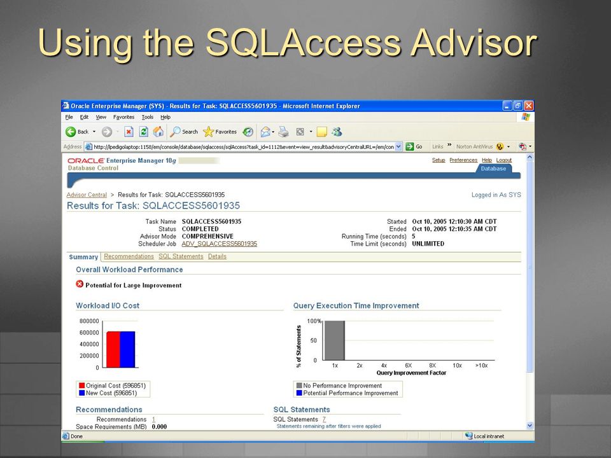
Task: Expand the Links toolbar chevron
Action: point(449,145)
